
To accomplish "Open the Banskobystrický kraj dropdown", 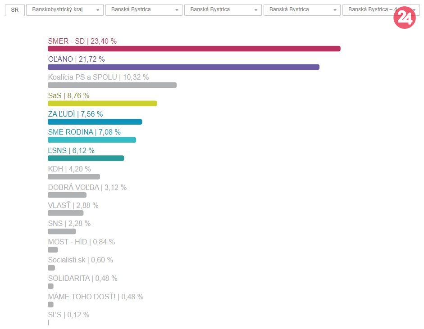I will tap(65, 10).
